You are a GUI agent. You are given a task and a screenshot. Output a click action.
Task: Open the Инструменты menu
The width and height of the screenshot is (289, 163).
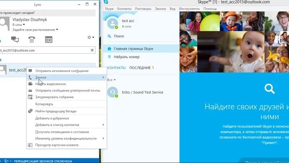189,9
